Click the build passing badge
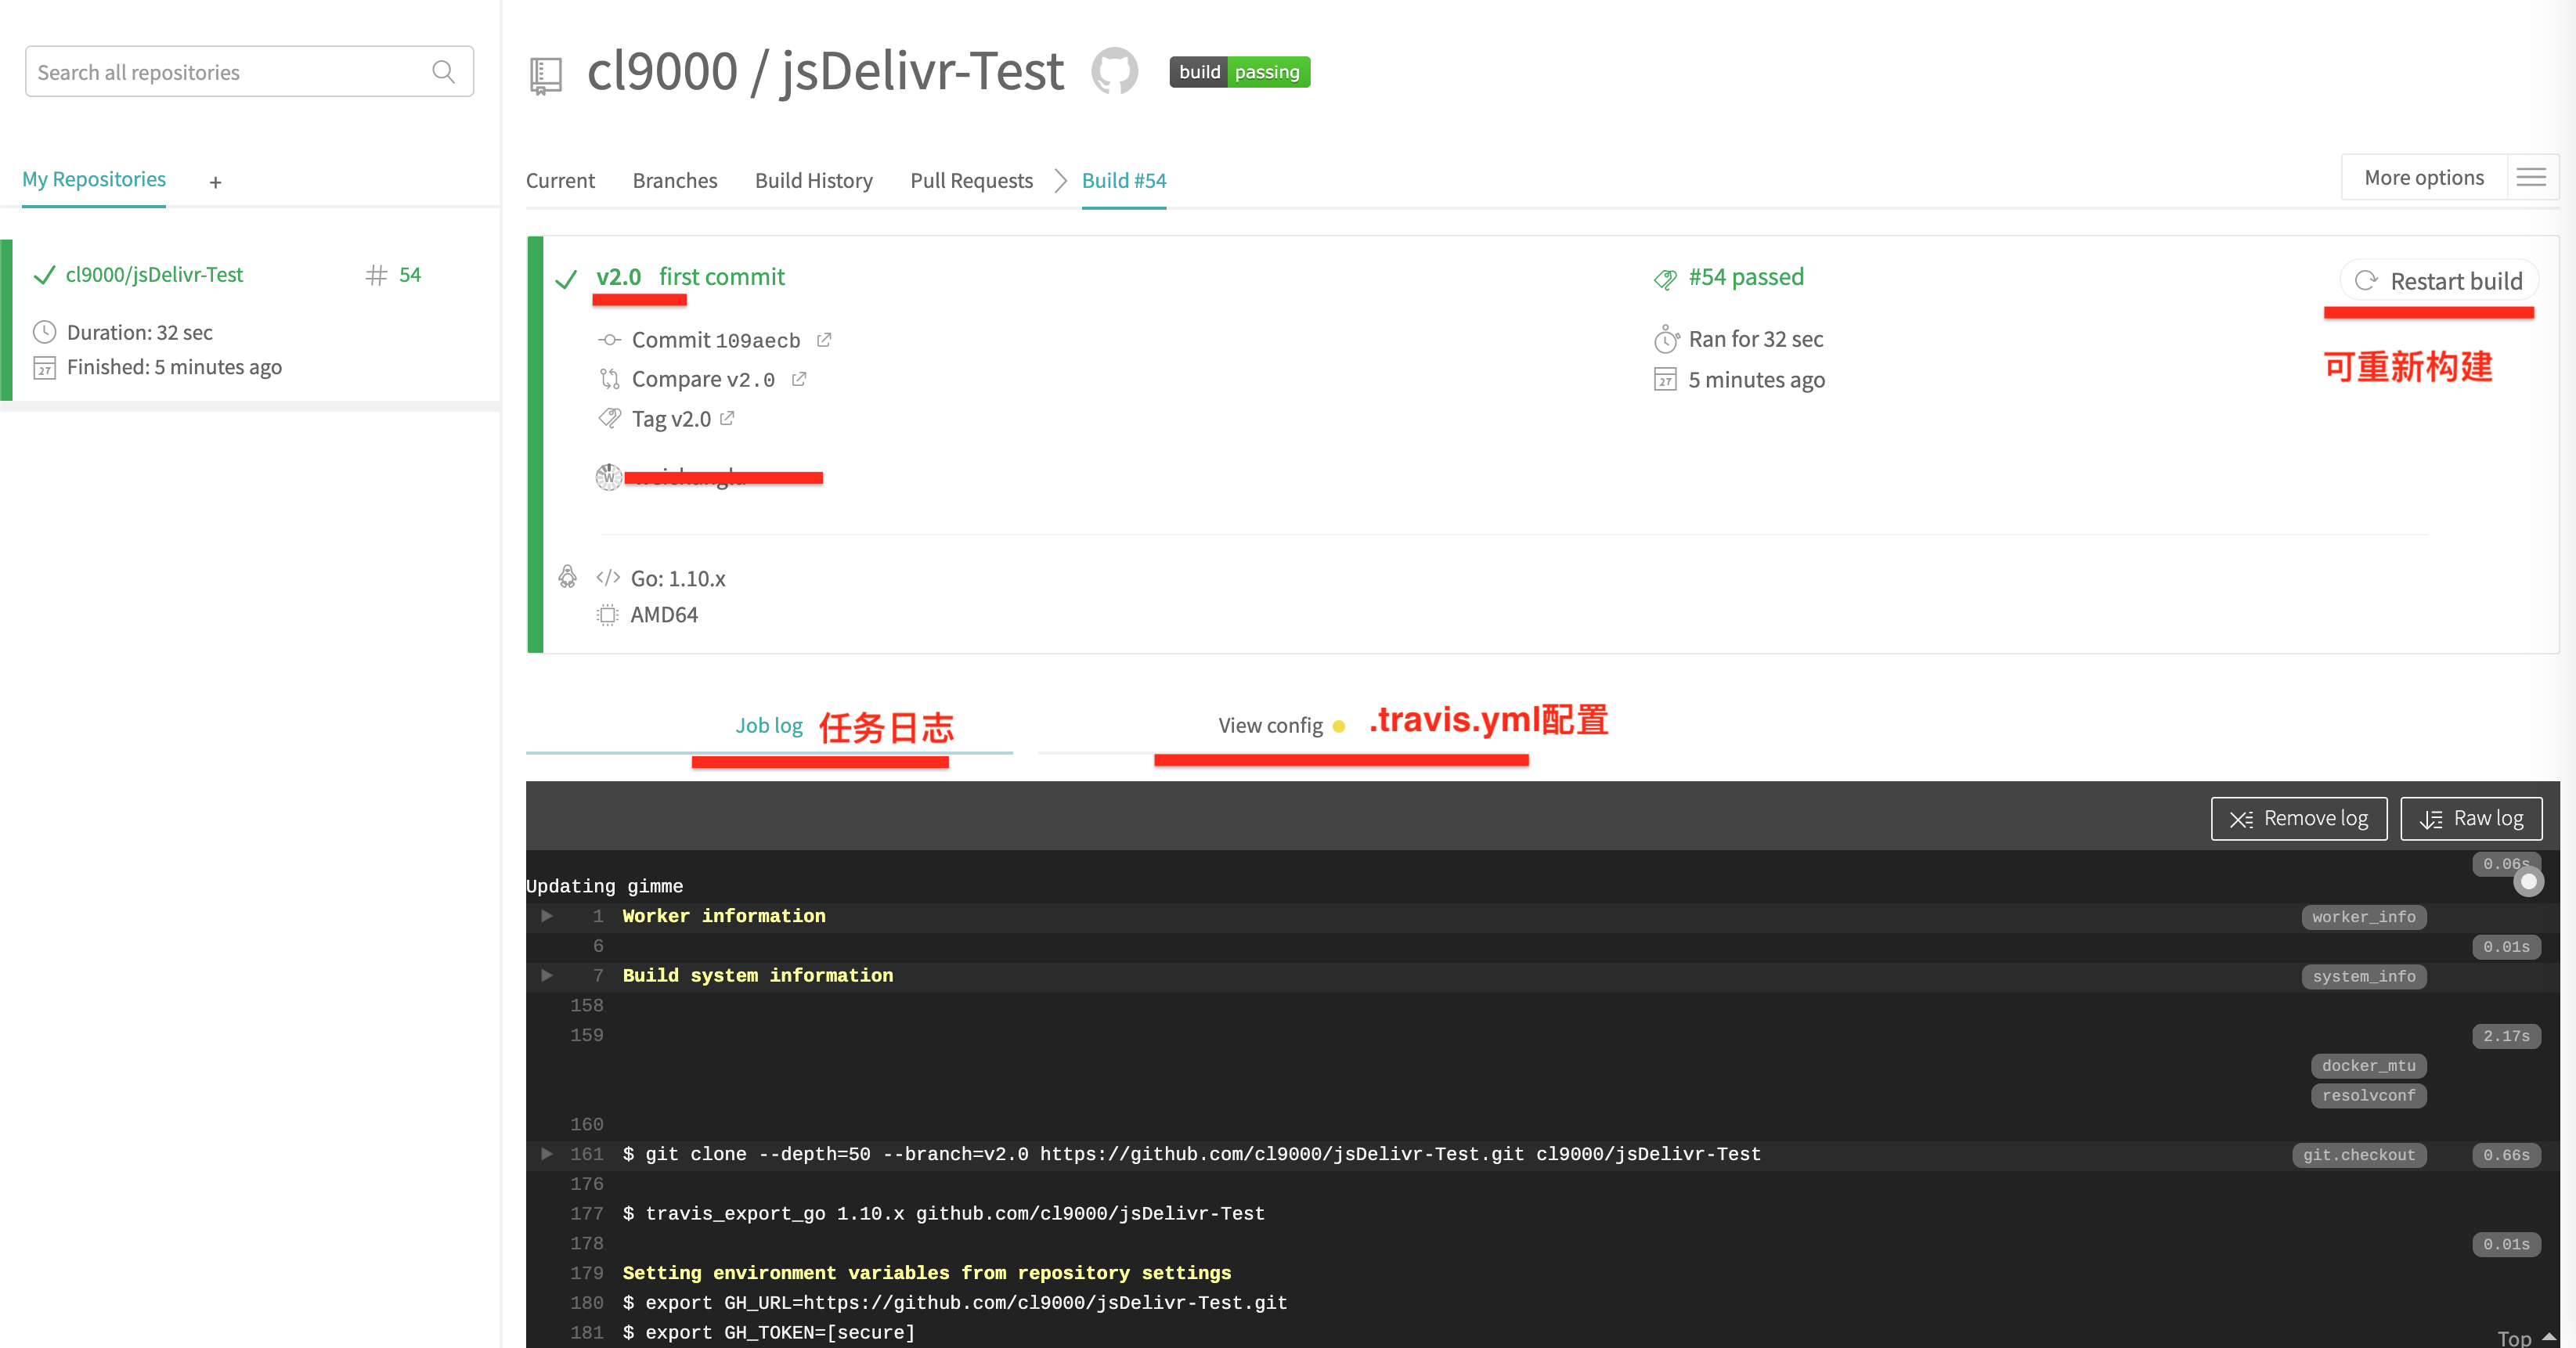 tap(1239, 72)
